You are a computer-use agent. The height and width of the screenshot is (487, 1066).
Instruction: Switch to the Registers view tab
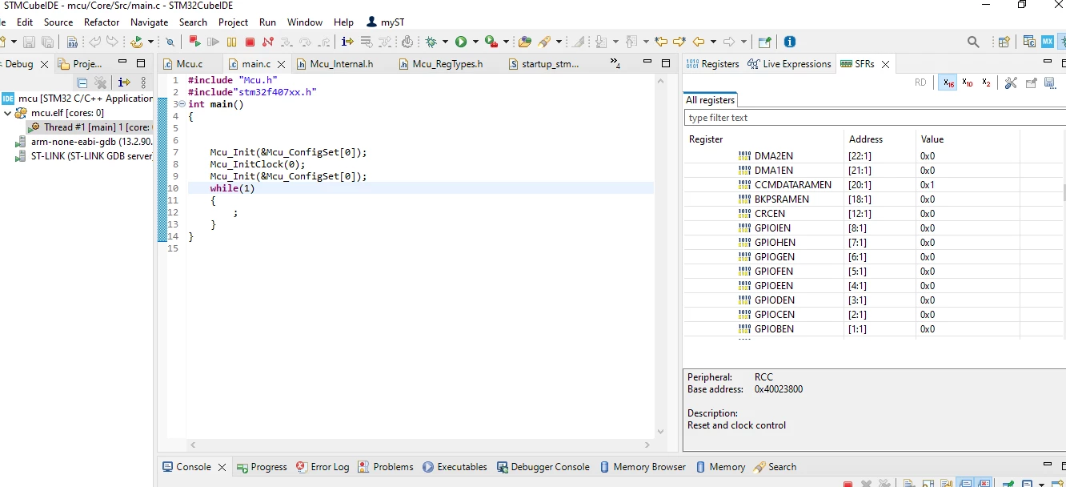click(713, 64)
